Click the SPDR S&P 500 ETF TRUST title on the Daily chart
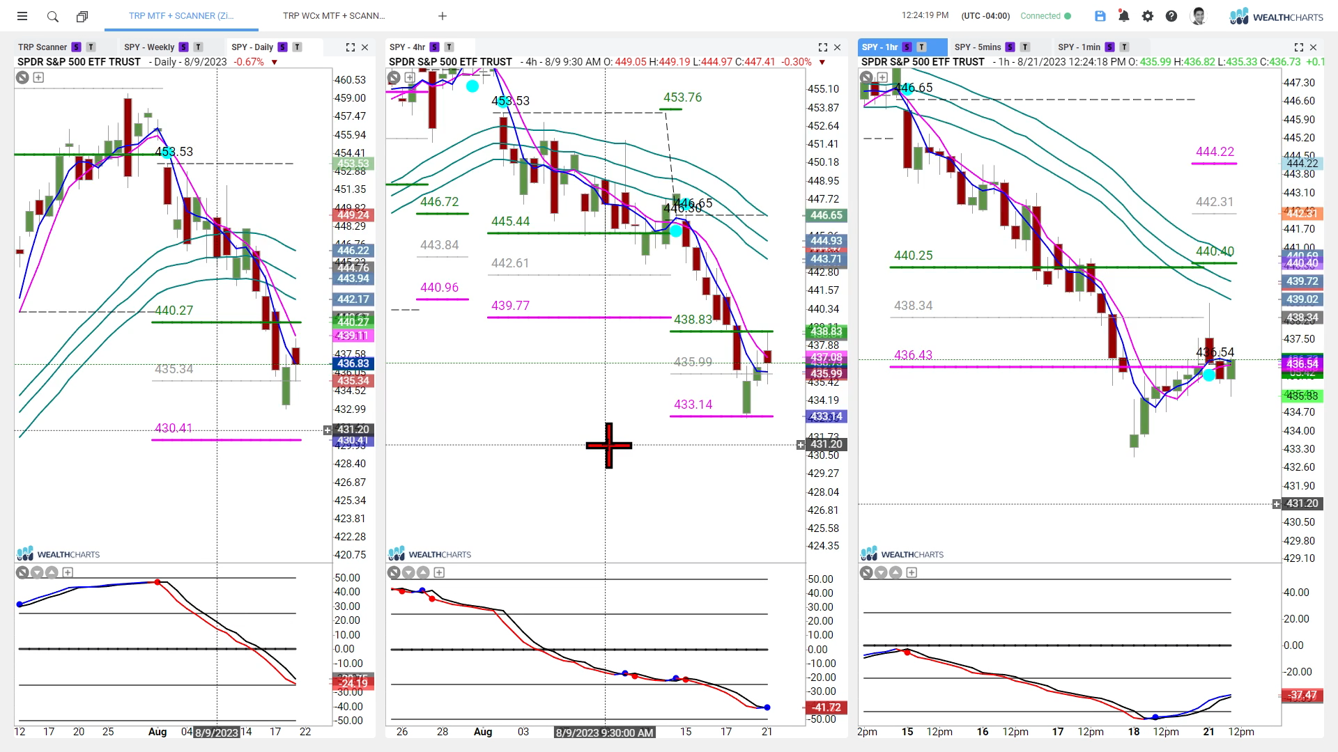 point(79,62)
